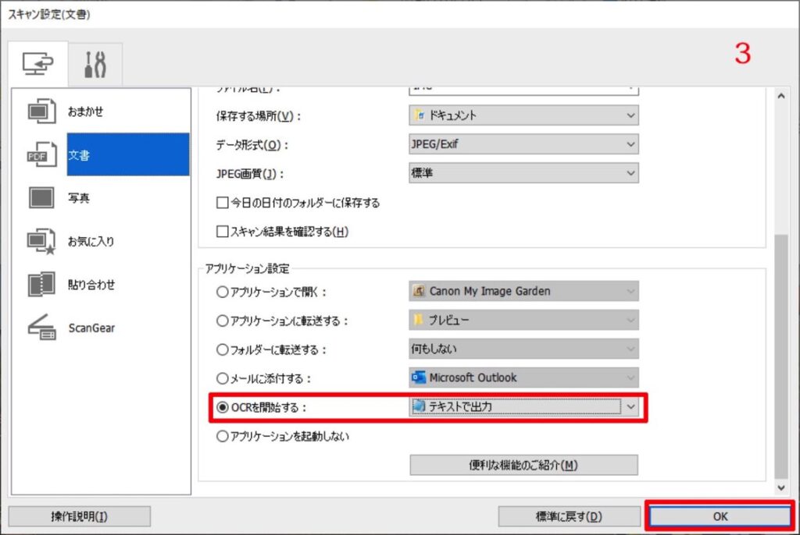Viewport: 800px width, 535px height.
Task: Switch to scan-from-computer tab icon
Action: pos(38,65)
